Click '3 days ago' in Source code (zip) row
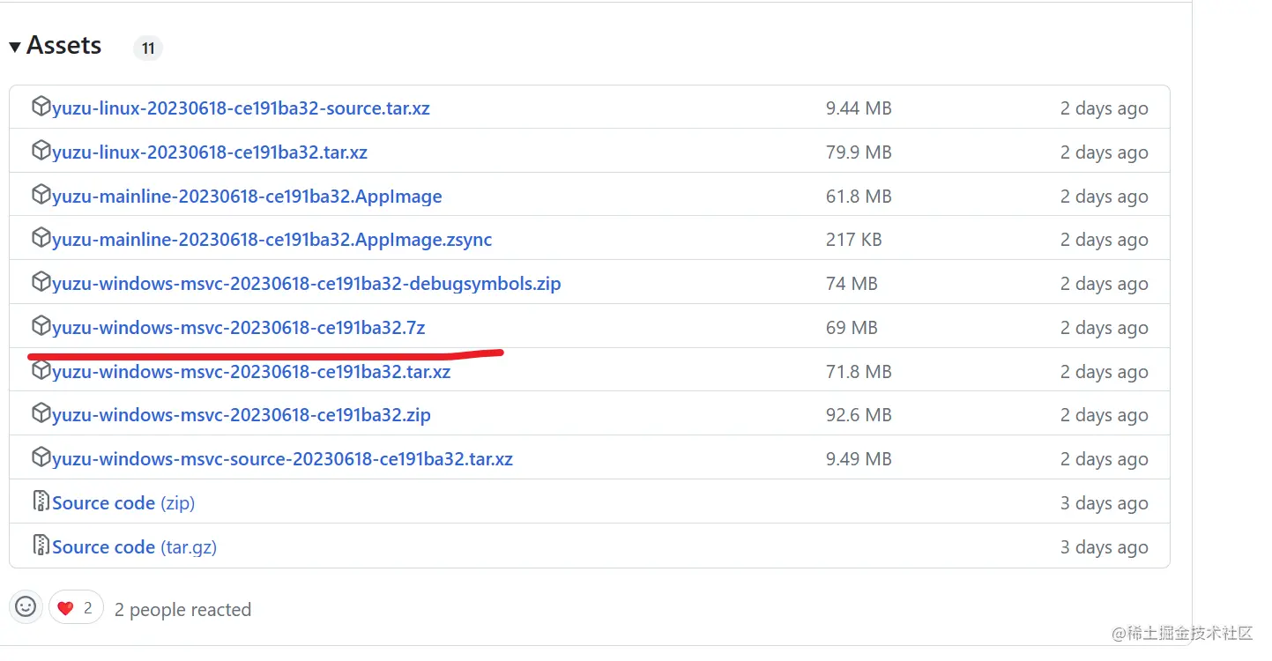 1104,503
